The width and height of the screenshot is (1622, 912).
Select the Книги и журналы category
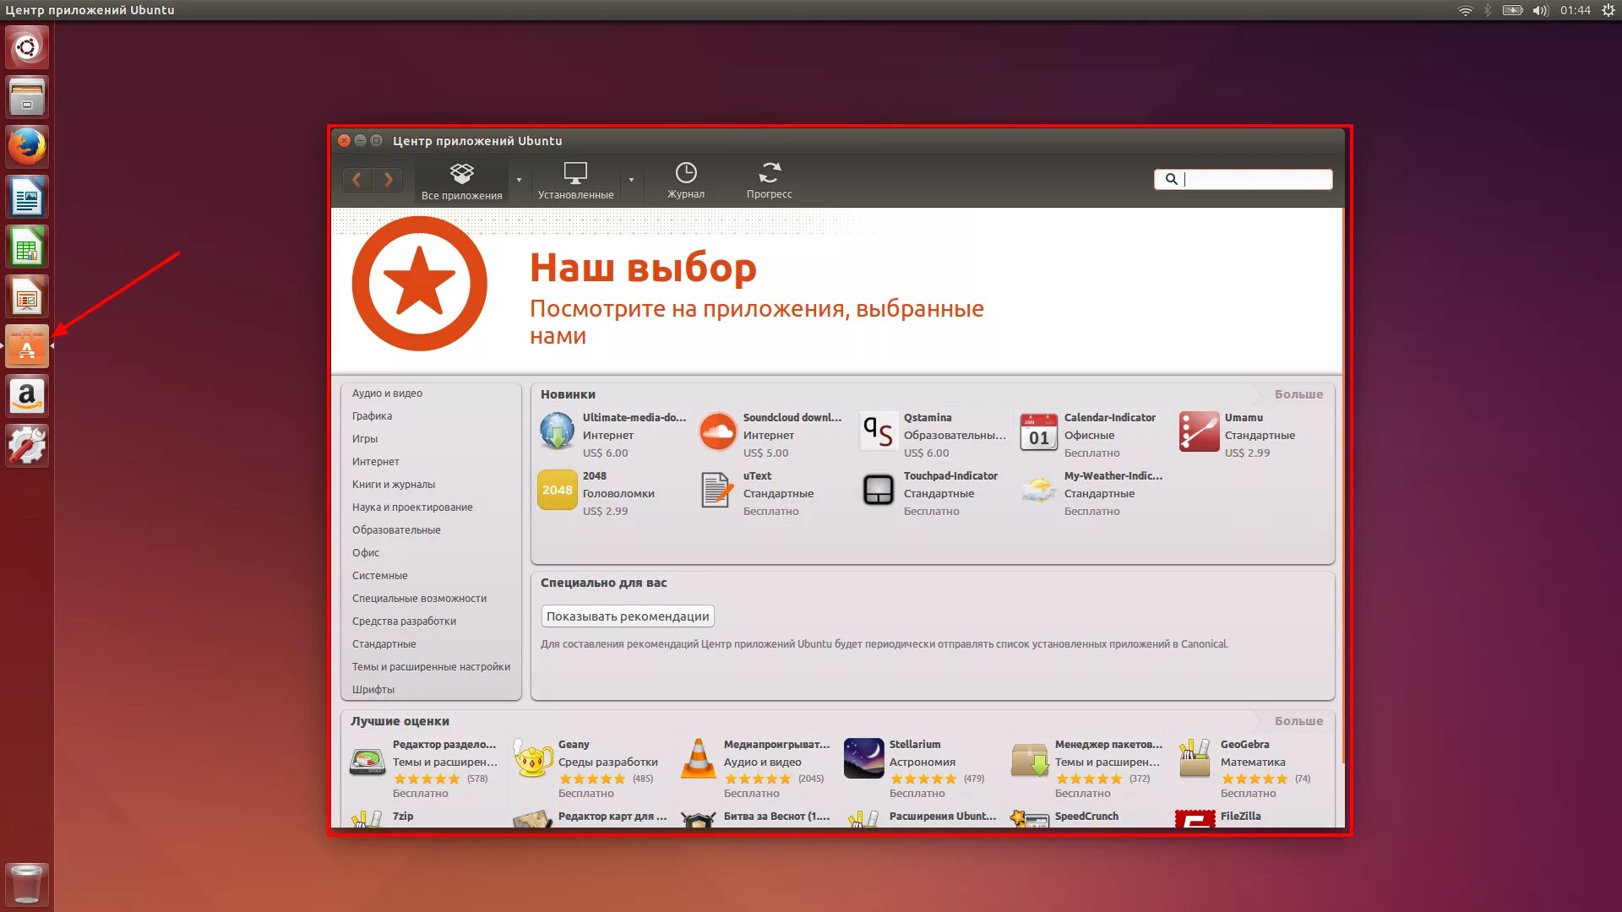point(394,485)
